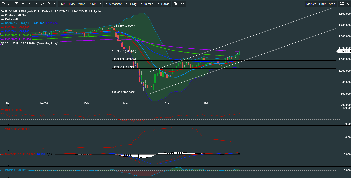351x178 pixels.
Task: Click the Mär label on time axis
Action: tap(126, 103)
